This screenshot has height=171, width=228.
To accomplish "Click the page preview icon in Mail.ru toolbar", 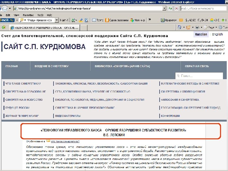I will (86, 20).
